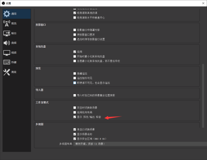Toggle 单击以切换场景 checkbox
This screenshot has width=207, height=160.
75,129
